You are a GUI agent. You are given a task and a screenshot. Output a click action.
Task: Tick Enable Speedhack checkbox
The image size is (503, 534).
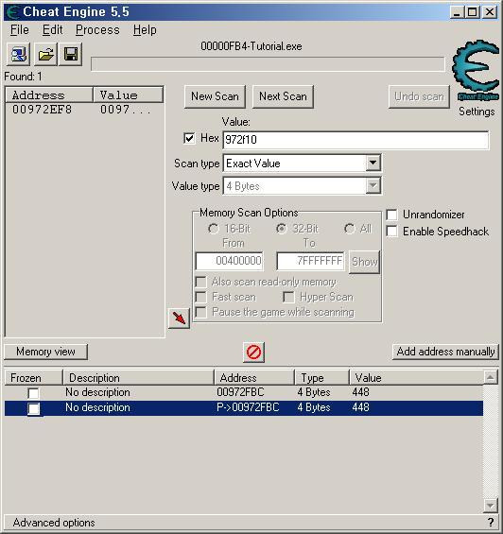[391, 232]
